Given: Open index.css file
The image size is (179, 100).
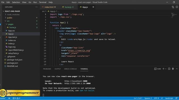Looking at the screenshot, I should (12, 40).
